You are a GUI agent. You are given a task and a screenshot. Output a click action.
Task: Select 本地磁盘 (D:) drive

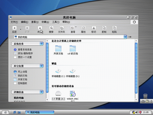tap(73, 71)
